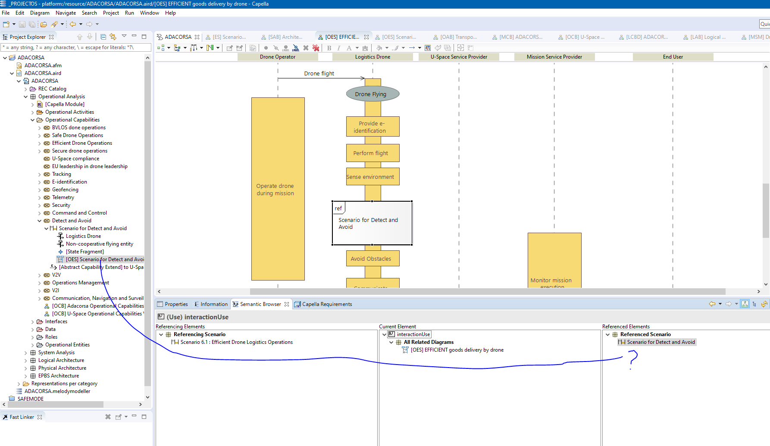Select Referenced Scenario for Detect and Avoid entry
Screen dimensions: 770x446
click(x=660, y=342)
